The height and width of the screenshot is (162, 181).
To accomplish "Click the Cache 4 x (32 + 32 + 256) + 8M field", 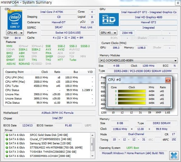I will pos(68,38).
